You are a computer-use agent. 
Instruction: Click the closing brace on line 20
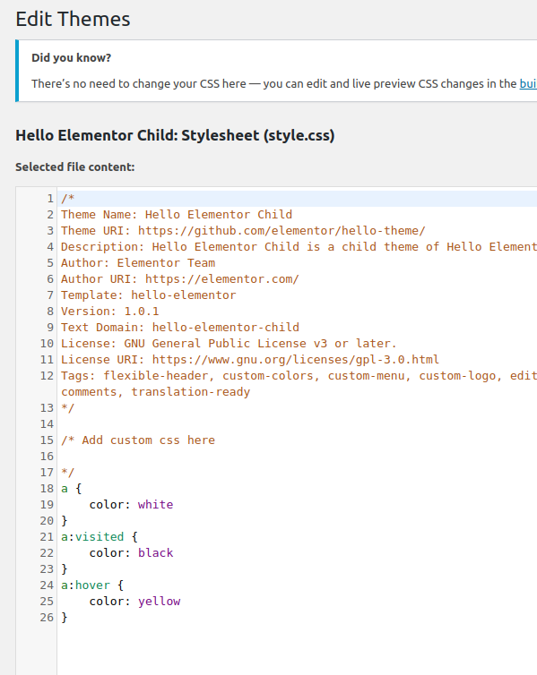65,521
